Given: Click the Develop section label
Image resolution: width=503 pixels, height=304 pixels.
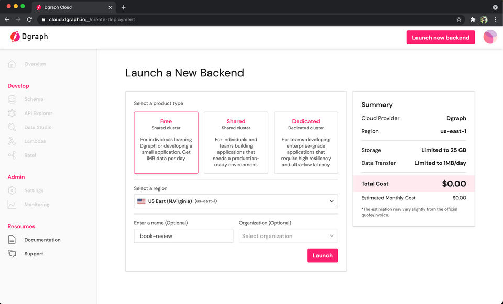Looking at the screenshot, I should [18, 86].
